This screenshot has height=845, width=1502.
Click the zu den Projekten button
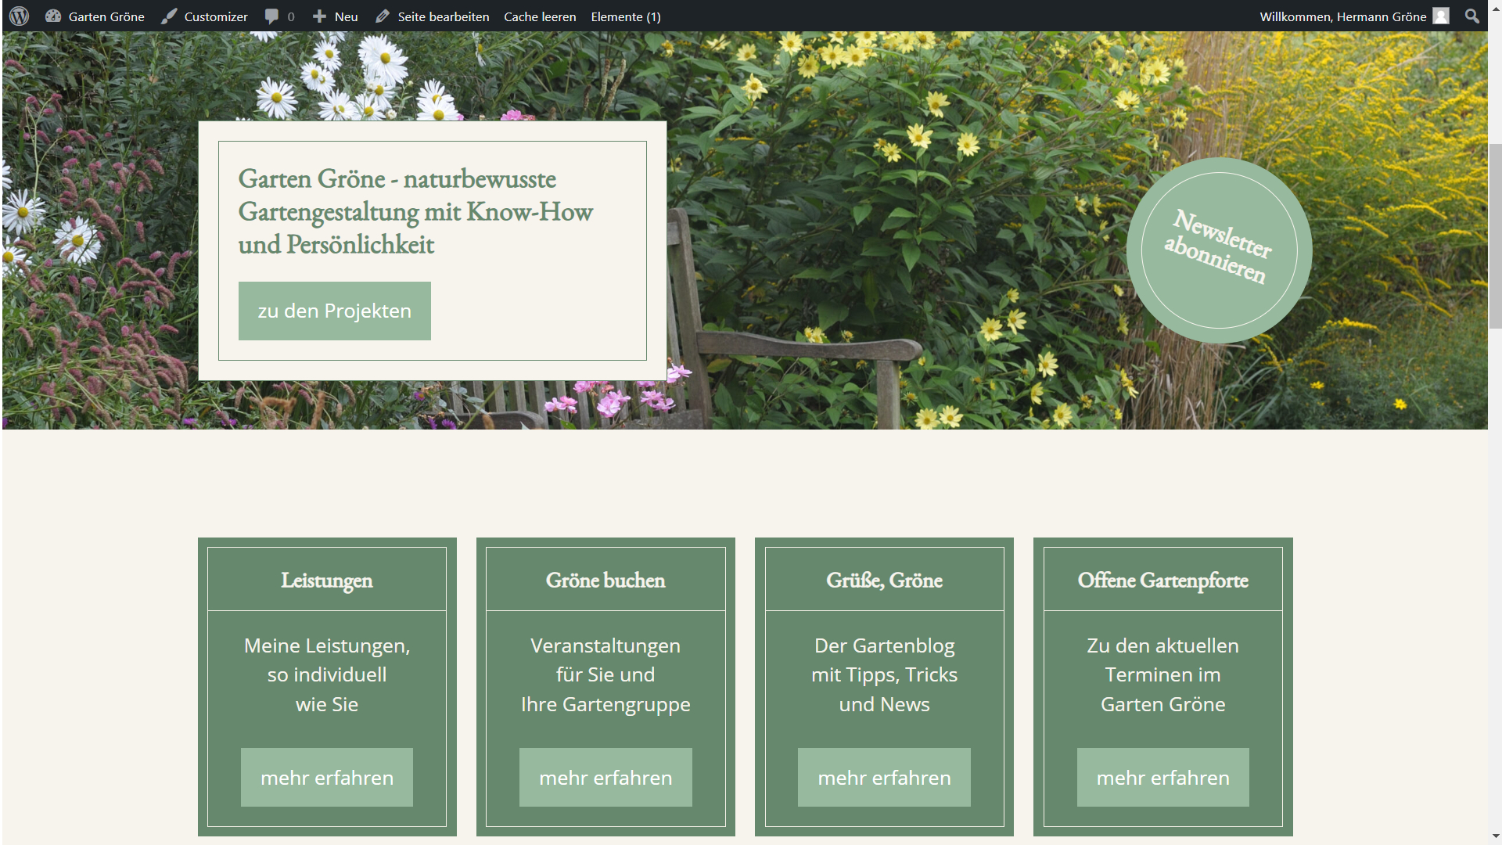coord(335,311)
